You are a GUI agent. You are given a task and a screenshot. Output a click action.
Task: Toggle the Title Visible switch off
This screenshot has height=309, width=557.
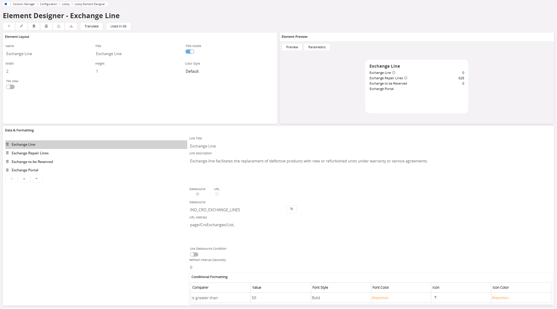190,52
